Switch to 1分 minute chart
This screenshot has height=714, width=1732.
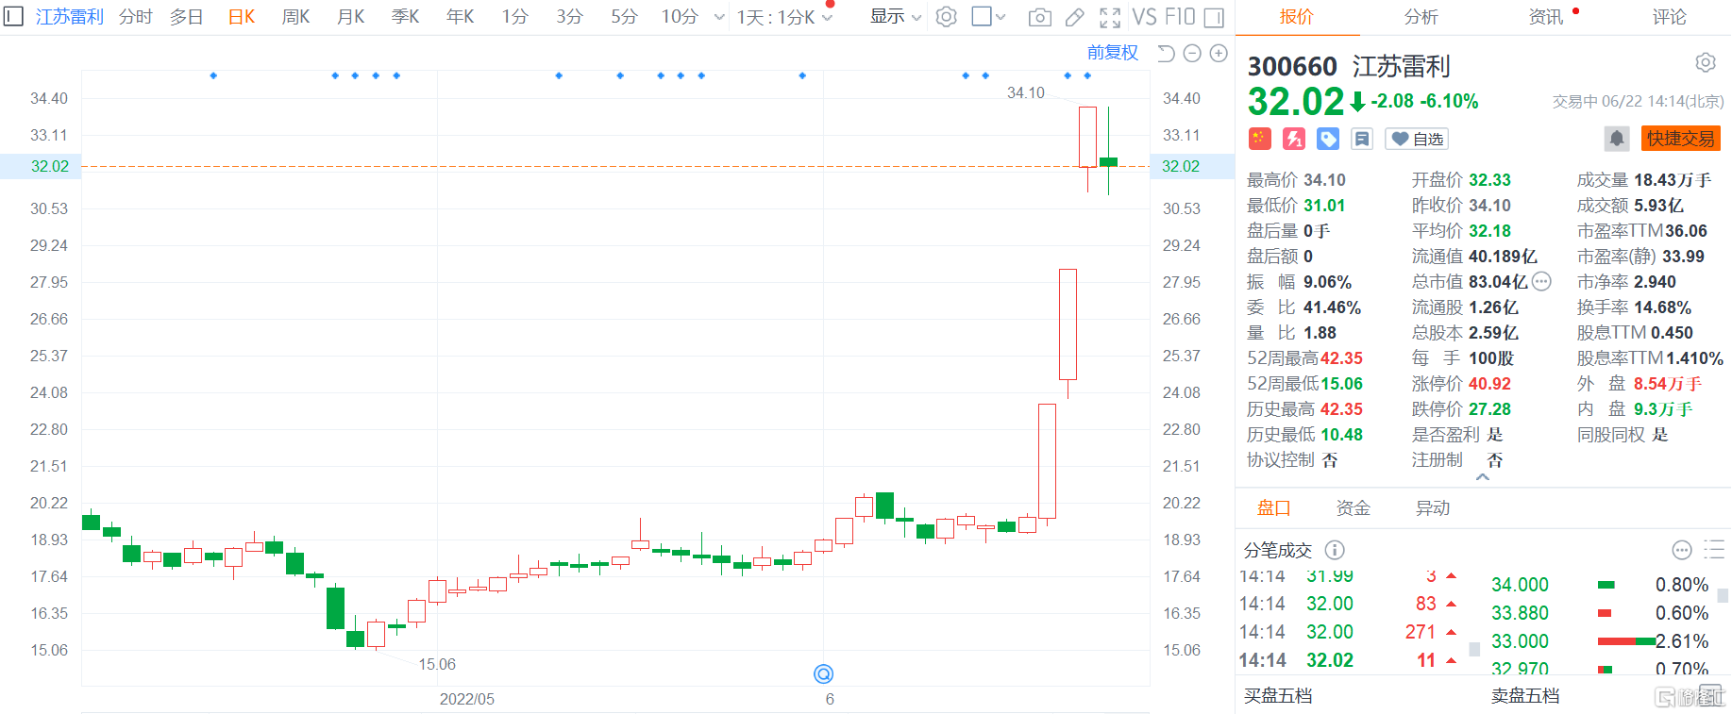(515, 17)
